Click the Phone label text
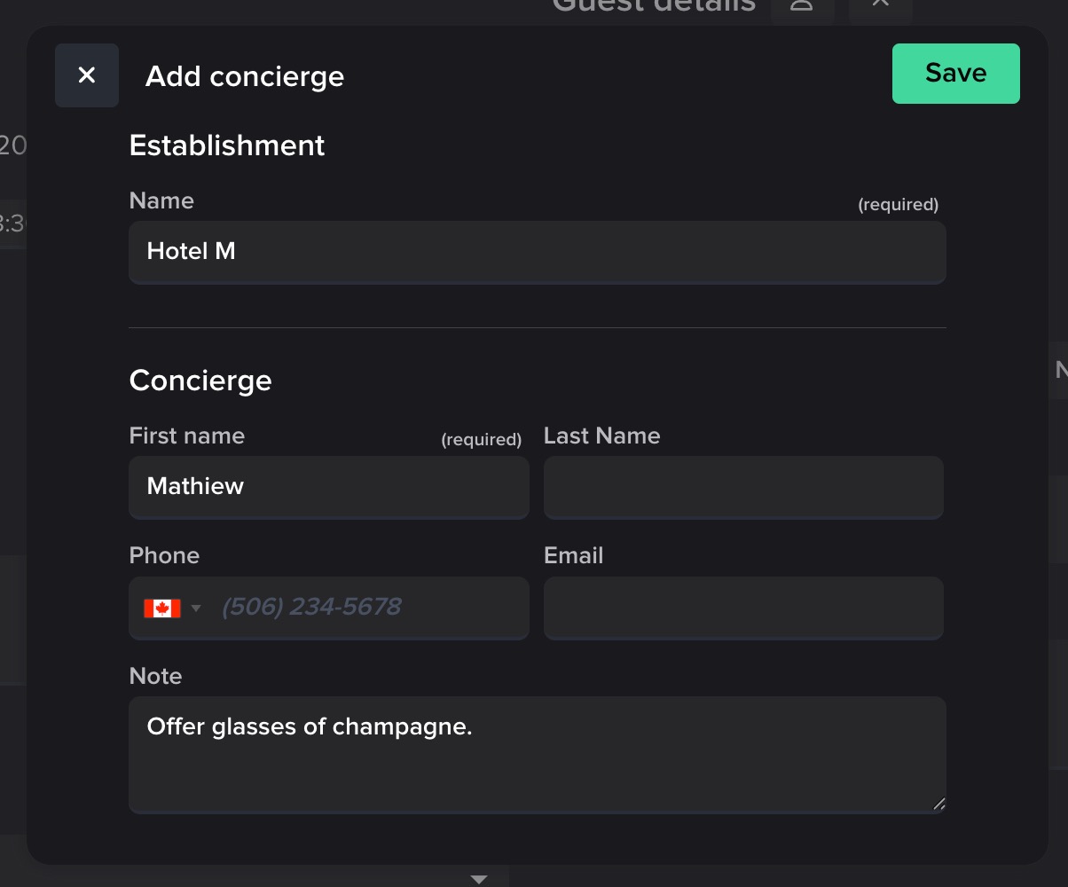This screenshot has height=887, width=1068. coord(164,555)
